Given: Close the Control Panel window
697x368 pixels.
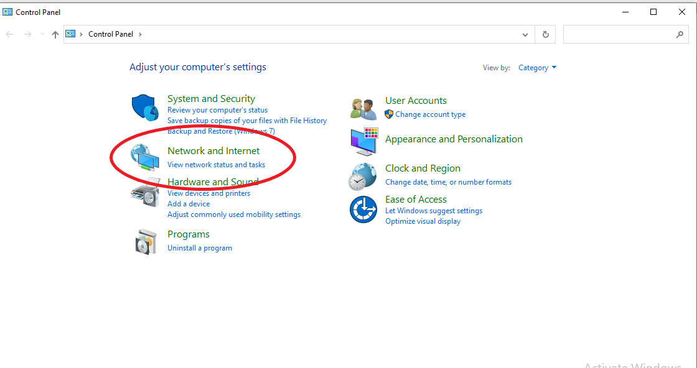Looking at the screenshot, I should pos(682,12).
